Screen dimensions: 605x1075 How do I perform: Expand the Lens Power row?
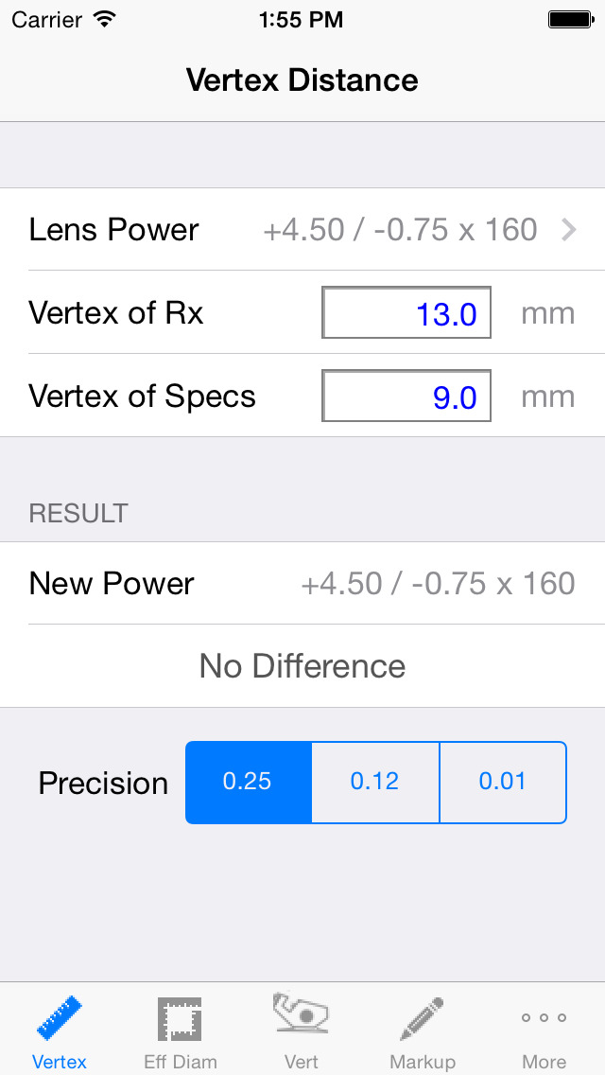(302, 229)
